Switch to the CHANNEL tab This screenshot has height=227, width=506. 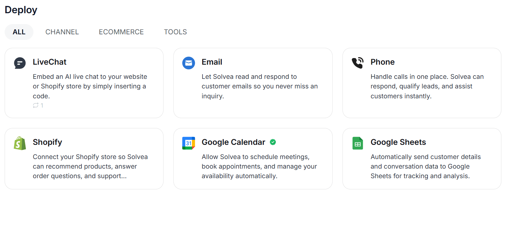click(62, 32)
